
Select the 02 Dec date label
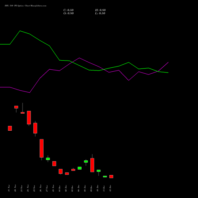tap(66, 188)
